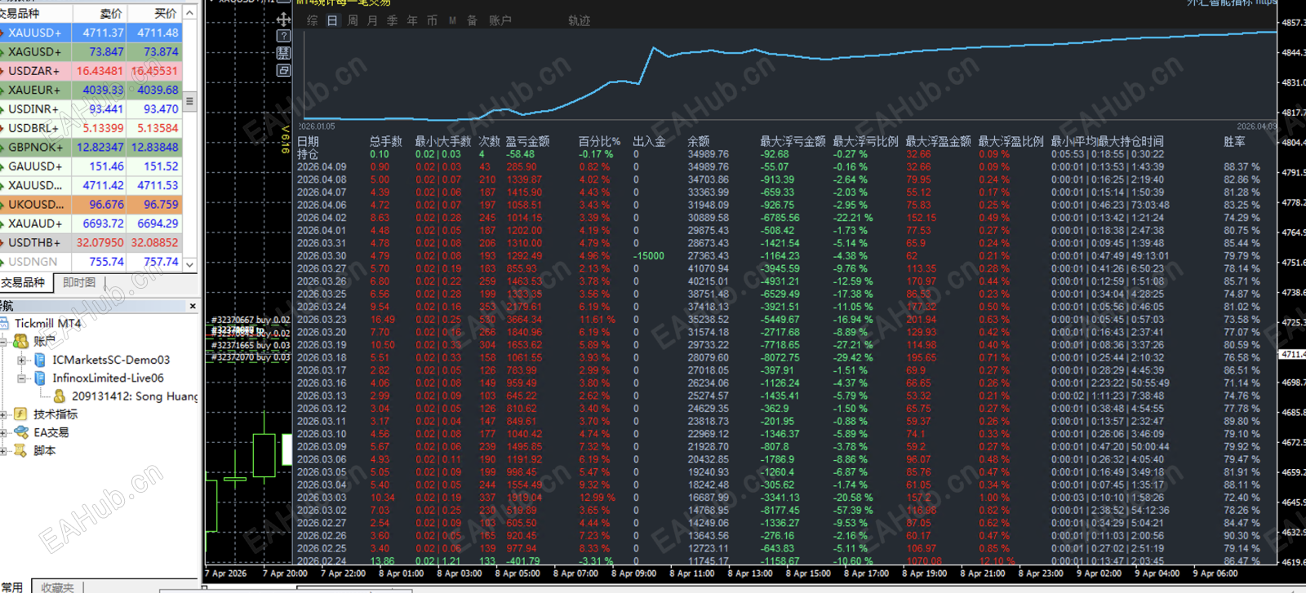1306x593 pixels.
Task: Click Market Watch scroll down arrow
Action: 189,264
